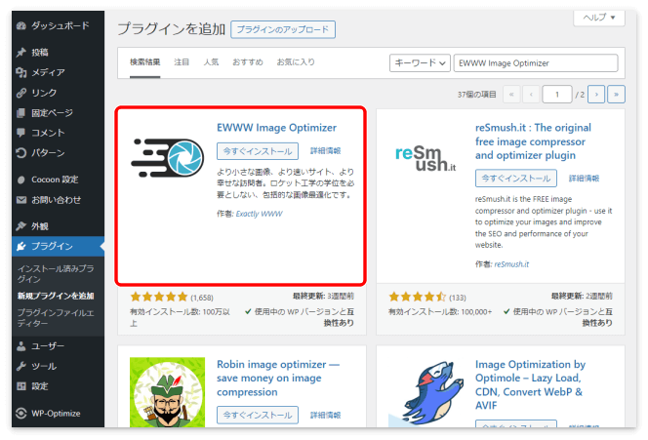This screenshot has width=648, height=440.
Task: Click the reSmush.it star rating
Action: [418, 297]
